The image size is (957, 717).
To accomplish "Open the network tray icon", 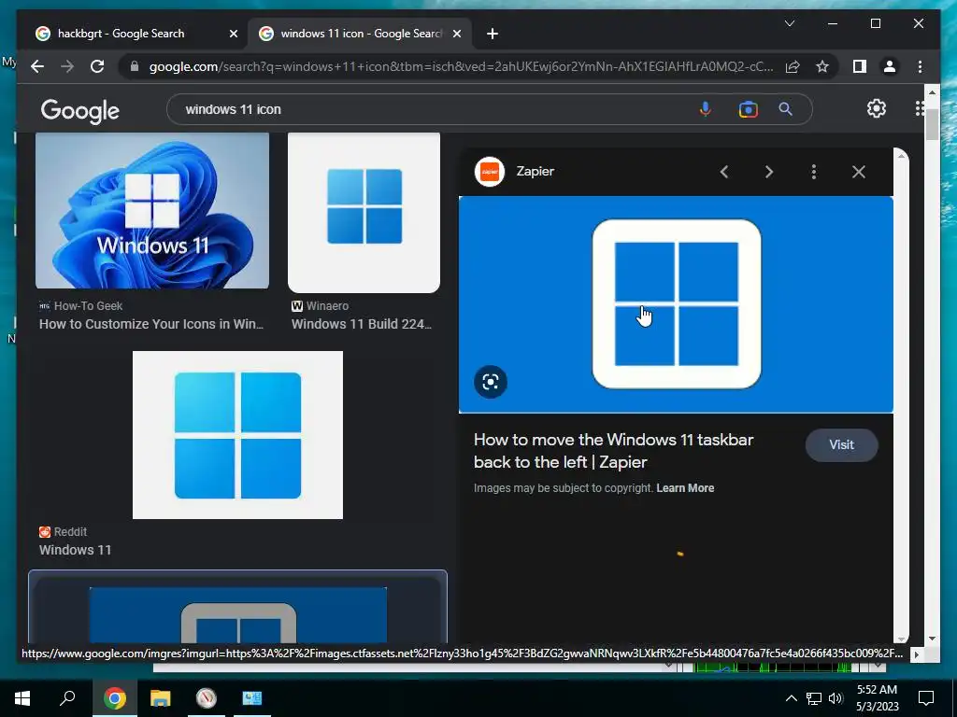I will click(x=814, y=698).
